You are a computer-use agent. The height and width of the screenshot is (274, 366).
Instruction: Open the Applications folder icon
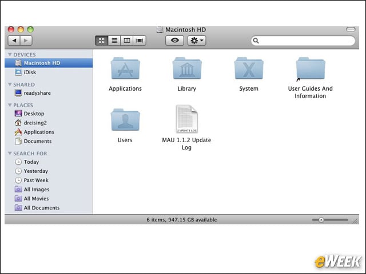click(x=125, y=68)
